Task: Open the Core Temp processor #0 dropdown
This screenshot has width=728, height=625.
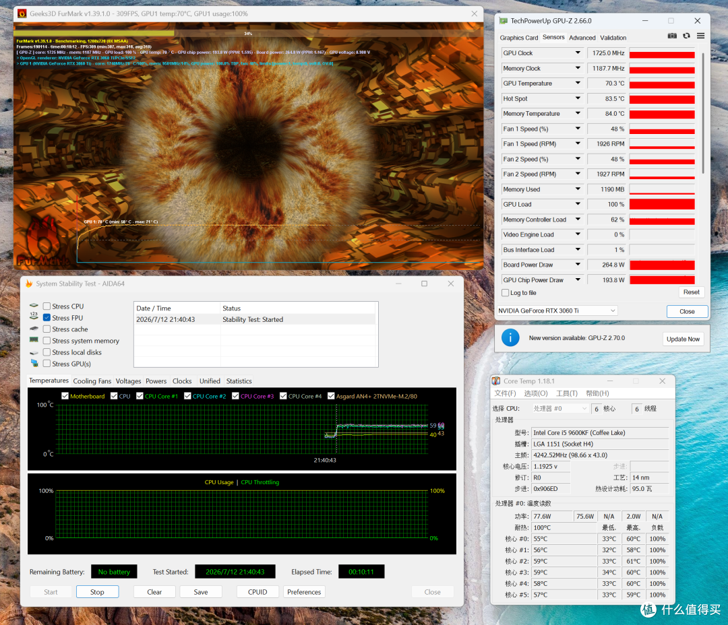Action: pos(560,408)
